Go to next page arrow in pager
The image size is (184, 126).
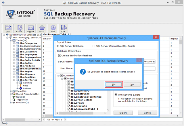click(x=65, y=120)
